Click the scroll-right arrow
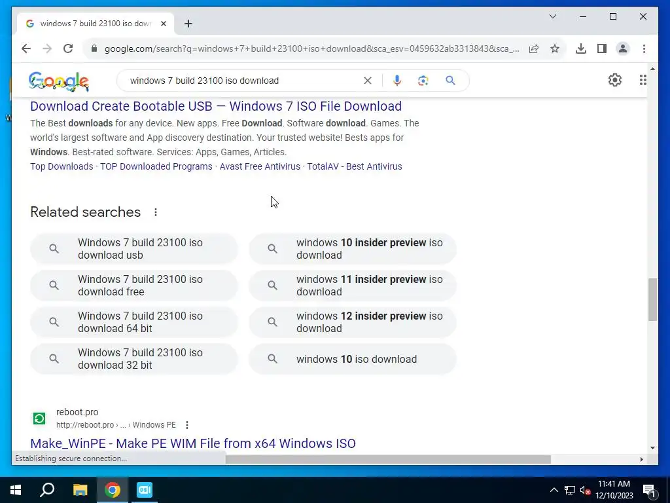670x503 pixels. pos(642,459)
